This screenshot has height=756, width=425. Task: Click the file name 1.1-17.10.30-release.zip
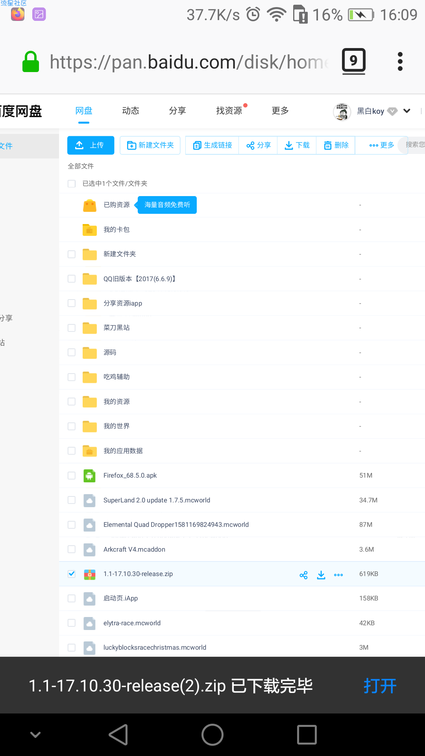click(138, 574)
